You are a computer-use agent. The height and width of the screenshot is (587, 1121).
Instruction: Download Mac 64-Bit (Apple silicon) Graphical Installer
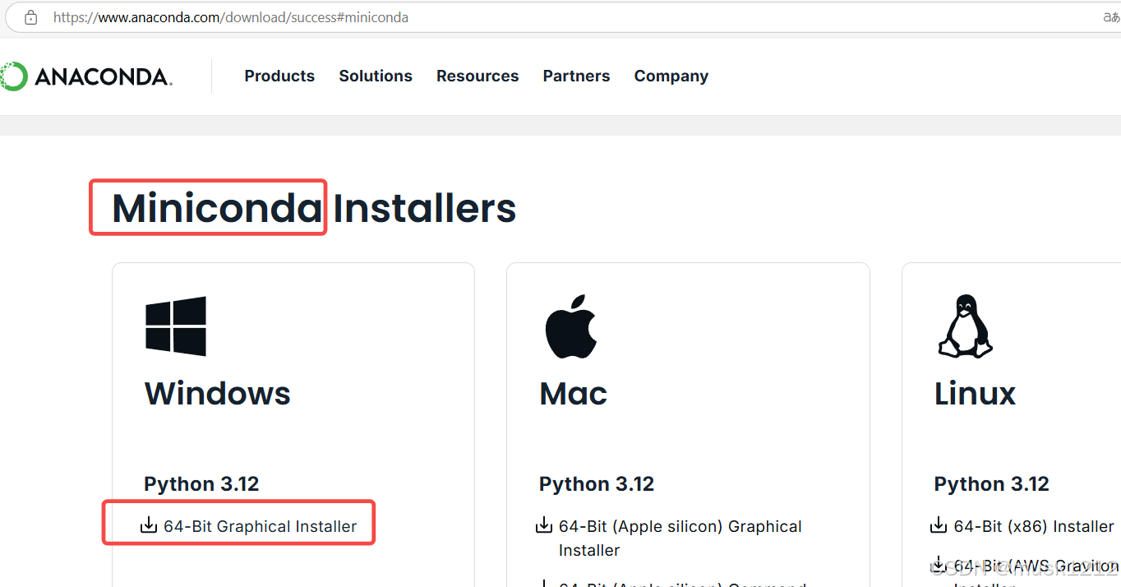[x=680, y=538]
